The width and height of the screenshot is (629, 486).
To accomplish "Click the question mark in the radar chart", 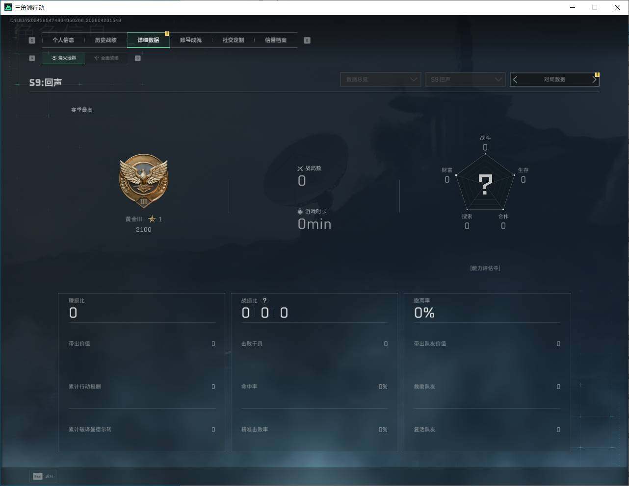I will [485, 185].
